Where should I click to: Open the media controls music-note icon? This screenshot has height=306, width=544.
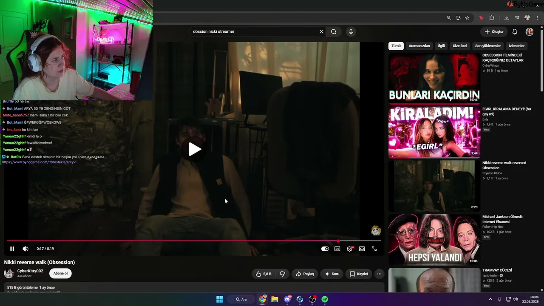(517, 18)
